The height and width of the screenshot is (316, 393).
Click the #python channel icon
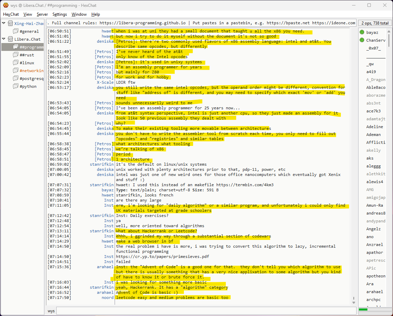16,86
